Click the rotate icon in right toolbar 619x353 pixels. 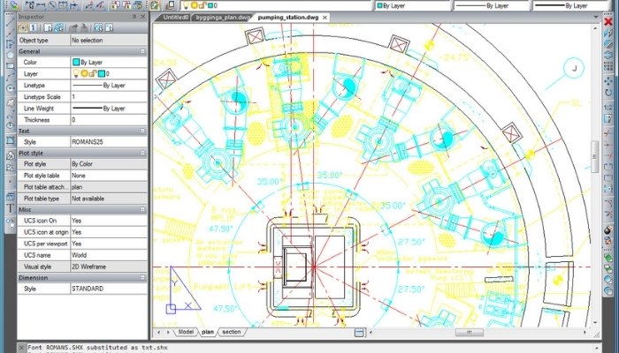[x=608, y=93]
